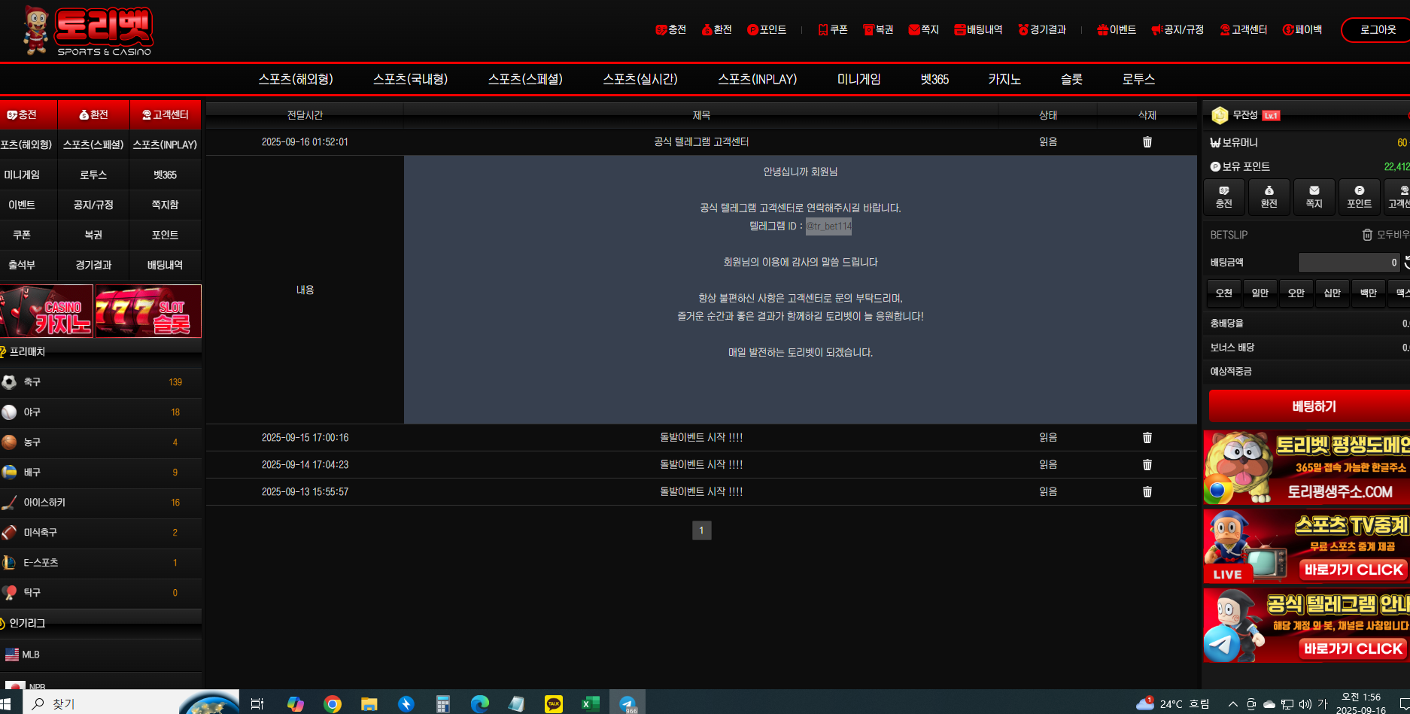This screenshot has width=1410, height=714.
Task: Clear betslip with 모두비우기 trash icon
Action: pos(1367,235)
